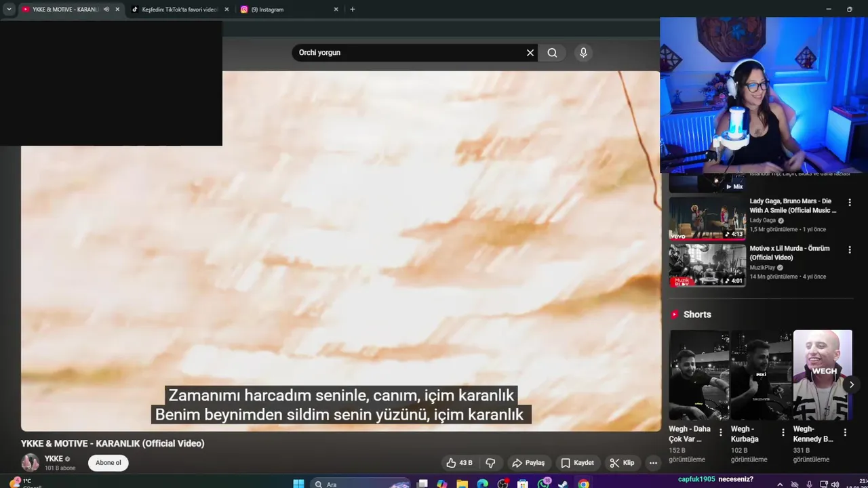868x488 pixels.
Task: Play Wegh - Kurbağa short
Action: coord(760,375)
